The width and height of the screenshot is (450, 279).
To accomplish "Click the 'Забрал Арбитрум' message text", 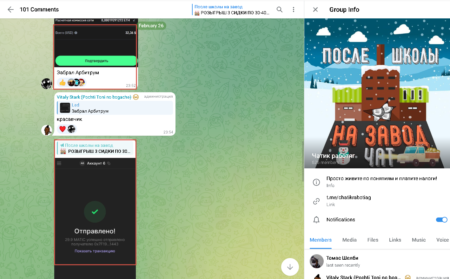I will [x=78, y=73].
